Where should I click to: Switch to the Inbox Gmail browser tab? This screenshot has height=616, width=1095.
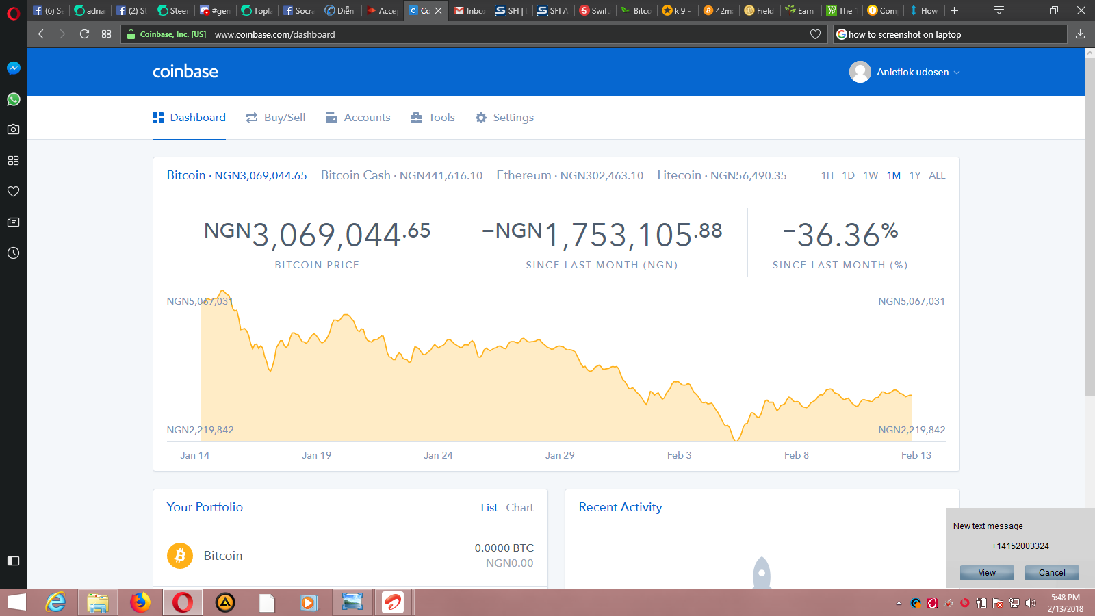469,10
